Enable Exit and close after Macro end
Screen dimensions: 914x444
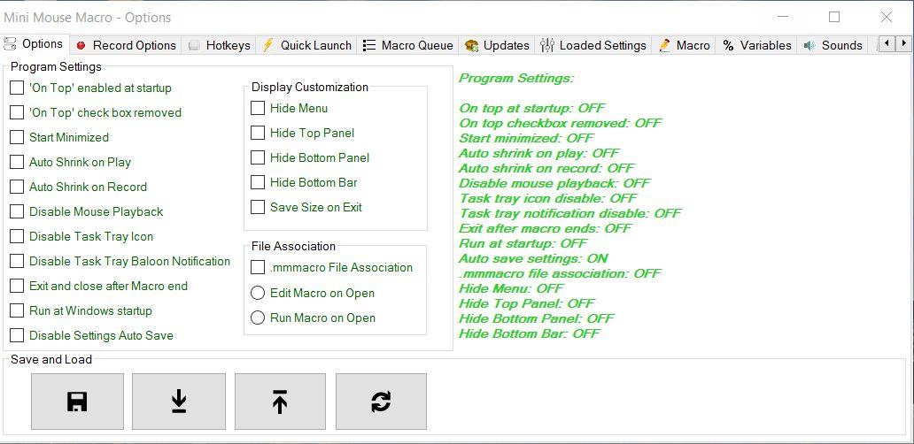[x=17, y=286]
